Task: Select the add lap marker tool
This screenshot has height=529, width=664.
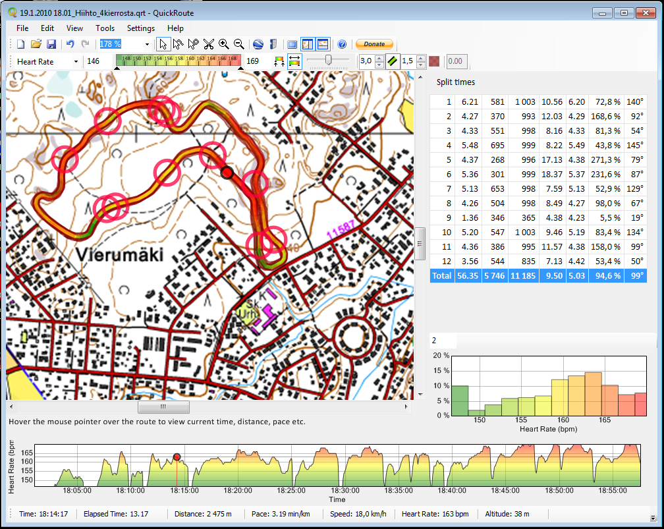Action: [194, 44]
